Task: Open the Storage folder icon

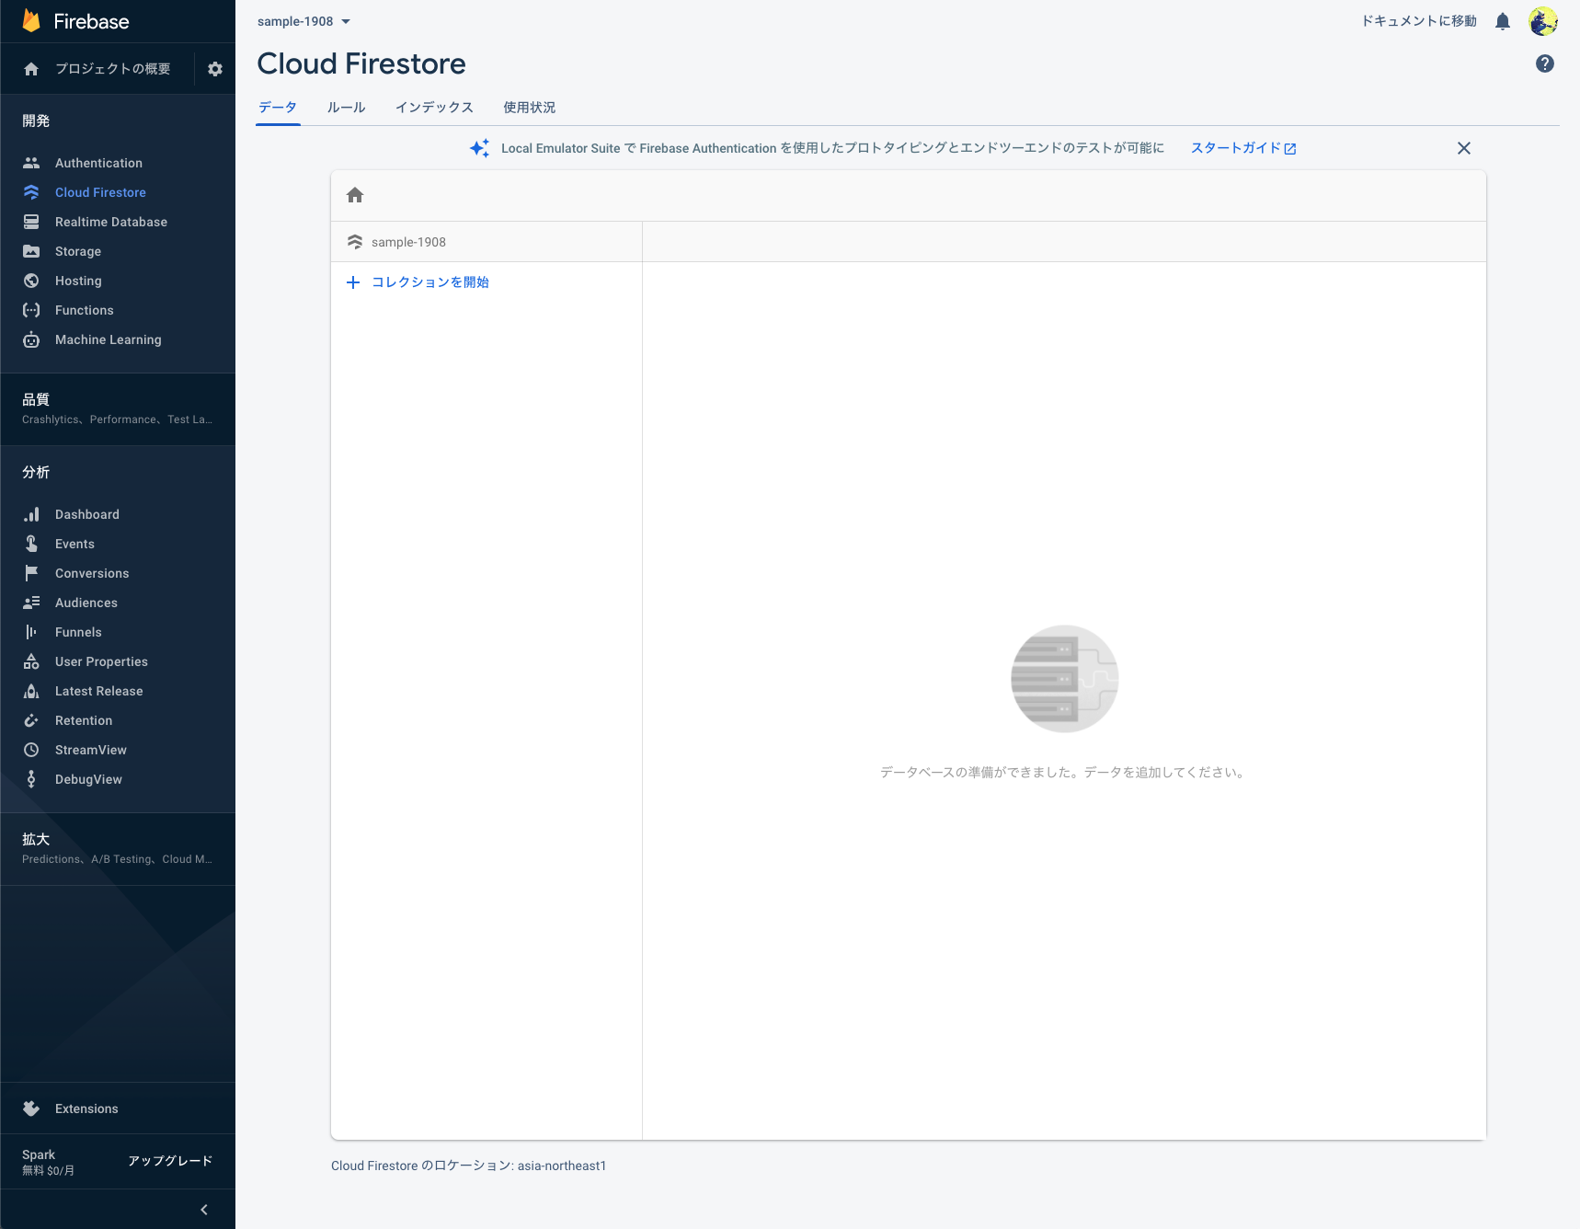Action: pyautogui.click(x=31, y=251)
